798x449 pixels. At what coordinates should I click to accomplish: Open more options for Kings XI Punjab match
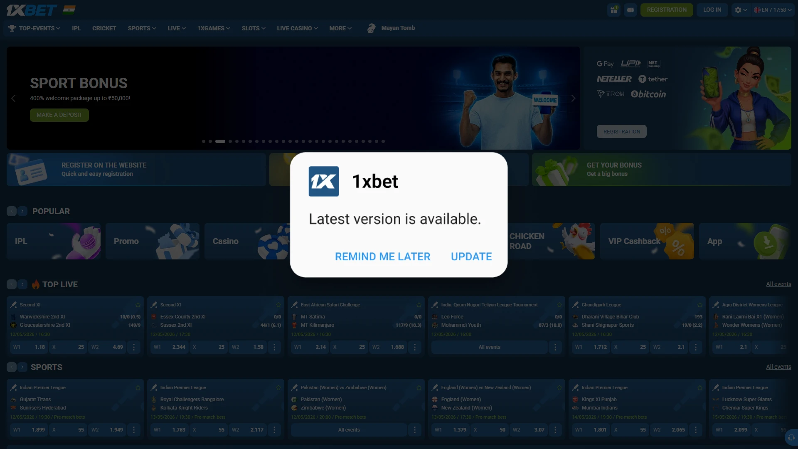[696, 430]
